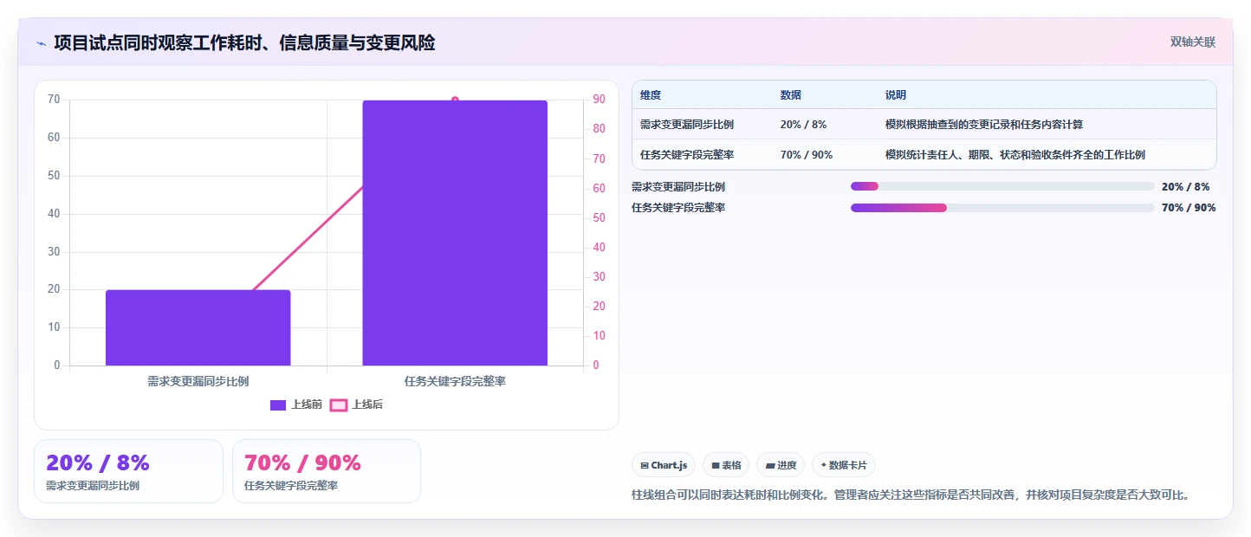Click the pink line data point at top
Screen dimensions: 1251x537
click(x=455, y=100)
